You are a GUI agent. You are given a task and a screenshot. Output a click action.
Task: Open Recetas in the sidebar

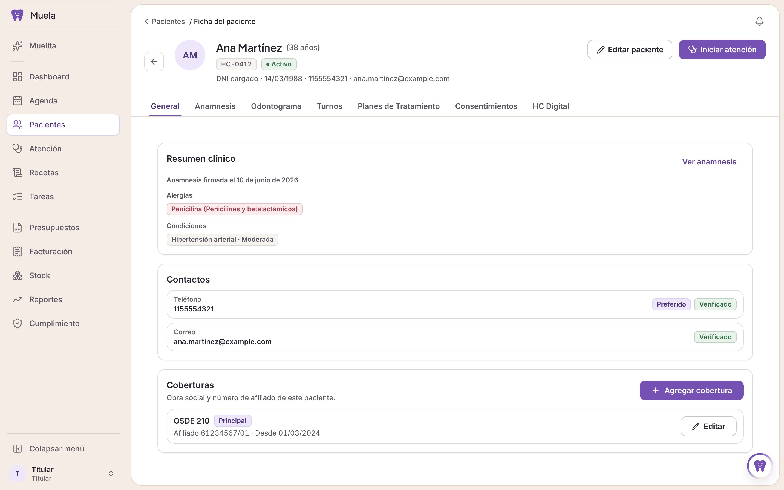[x=63, y=173]
